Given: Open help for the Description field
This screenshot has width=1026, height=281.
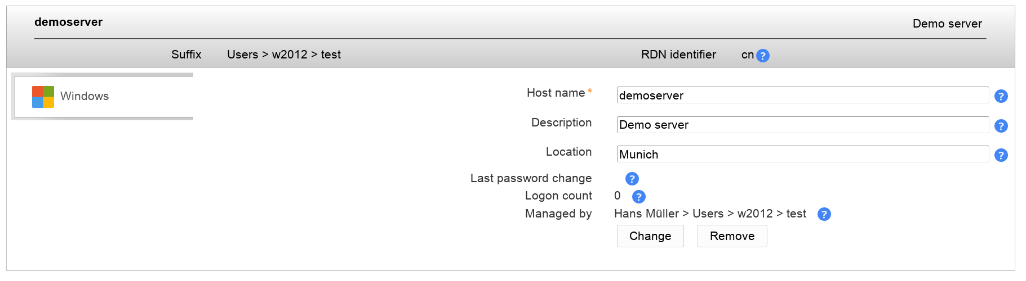Looking at the screenshot, I should point(1001,126).
